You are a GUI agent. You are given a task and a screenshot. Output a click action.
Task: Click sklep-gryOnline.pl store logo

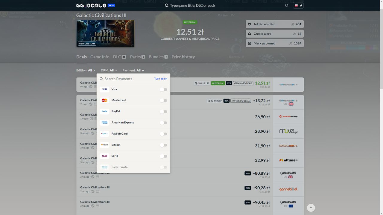[x=288, y=116]
